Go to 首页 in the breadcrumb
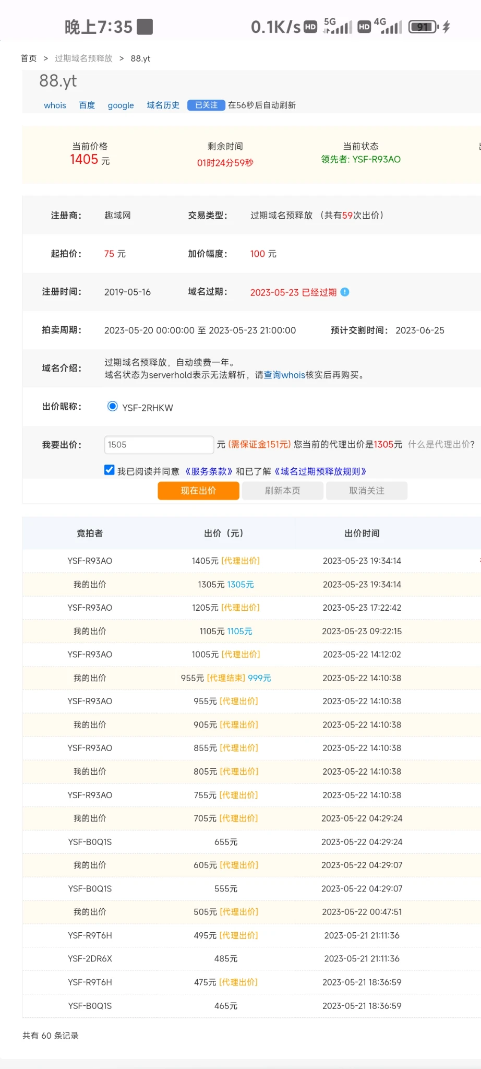This screenshot has width=481, height=1069. 29,58
